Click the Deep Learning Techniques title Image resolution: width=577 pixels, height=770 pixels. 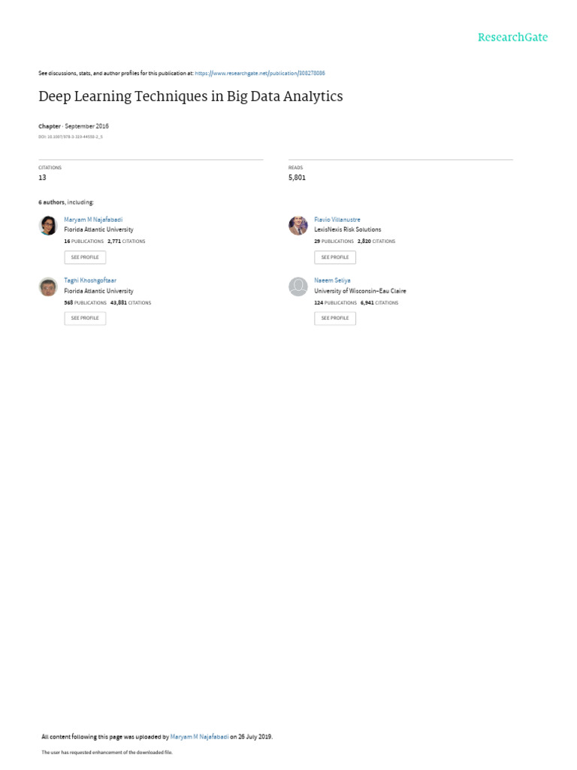(x=191, y=96)
